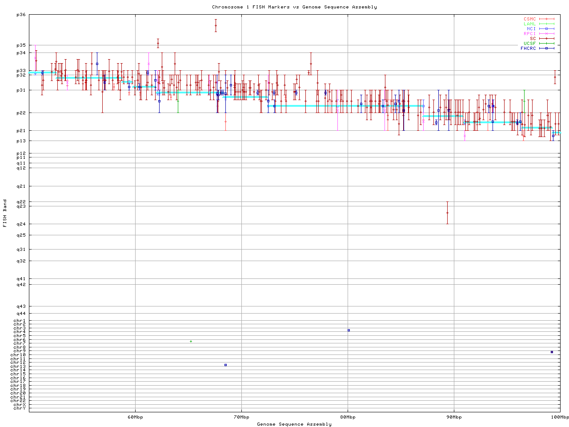The height and width of the screenshot is (427, 569).
Task: Select the red diamond sample beside CSMC in legend
Action: tap(546, 19)
